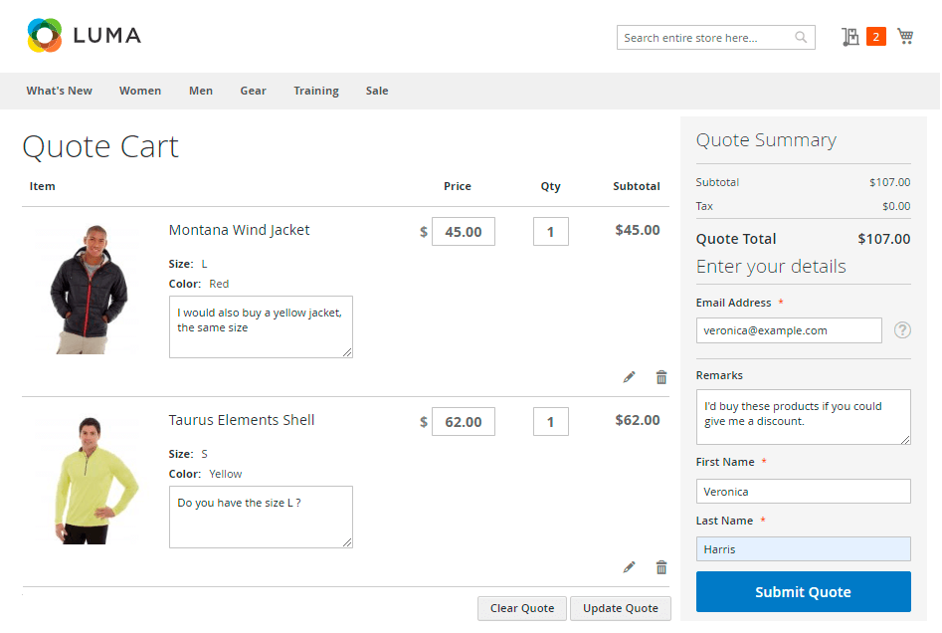
Task: Click the email address help icon
Action: 902,330
